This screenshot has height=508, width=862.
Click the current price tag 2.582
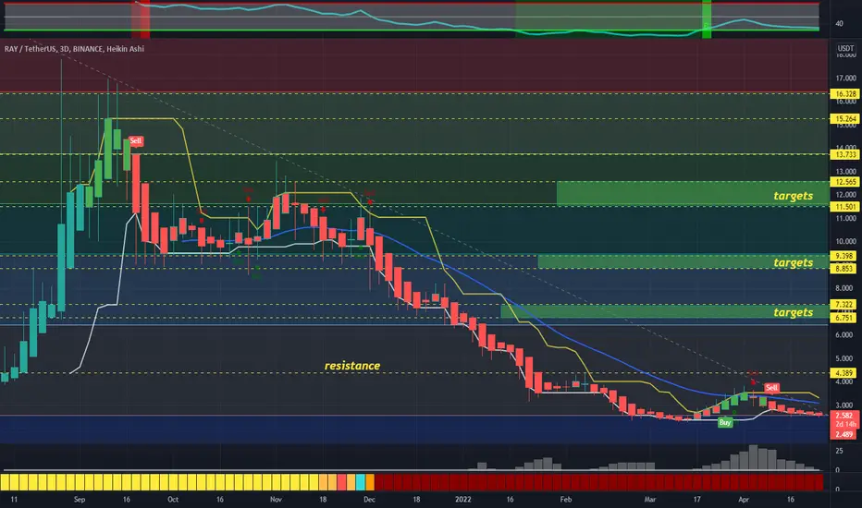tap(845, 416)
